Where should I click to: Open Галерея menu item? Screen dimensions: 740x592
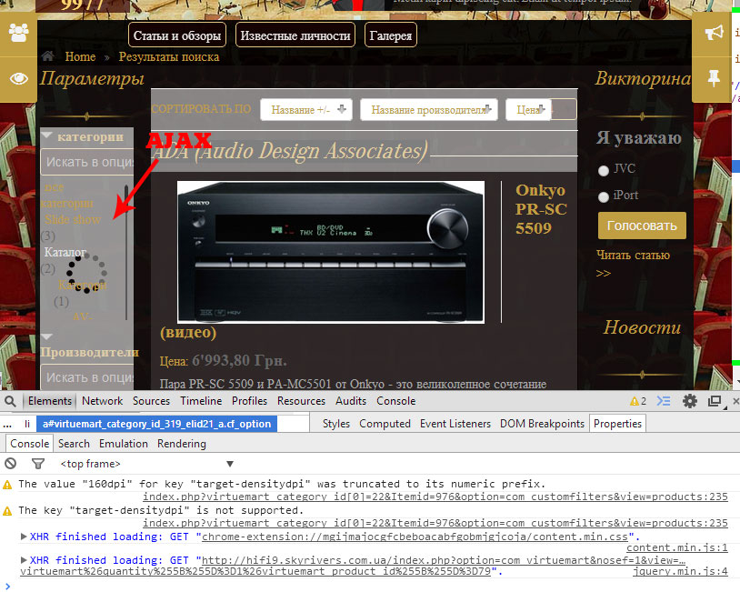[x=390, y=35]
